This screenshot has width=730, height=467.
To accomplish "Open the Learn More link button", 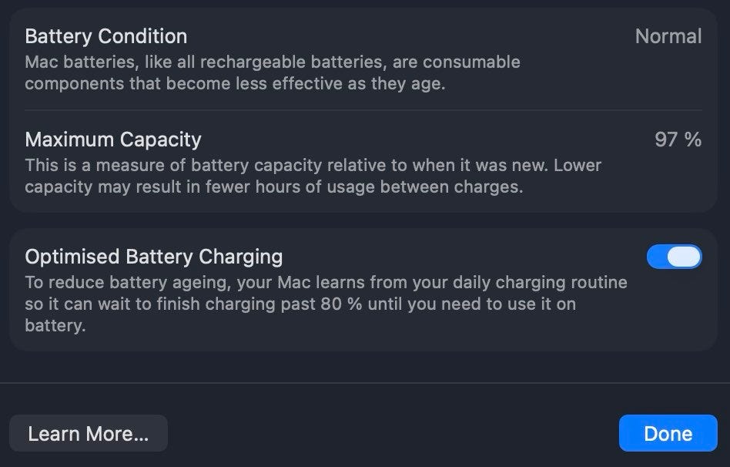I will [x=89, y=433].
